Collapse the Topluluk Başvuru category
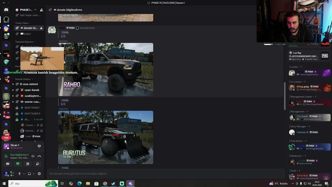The height and width of the screenshot is (187, 332). point(25,42)
